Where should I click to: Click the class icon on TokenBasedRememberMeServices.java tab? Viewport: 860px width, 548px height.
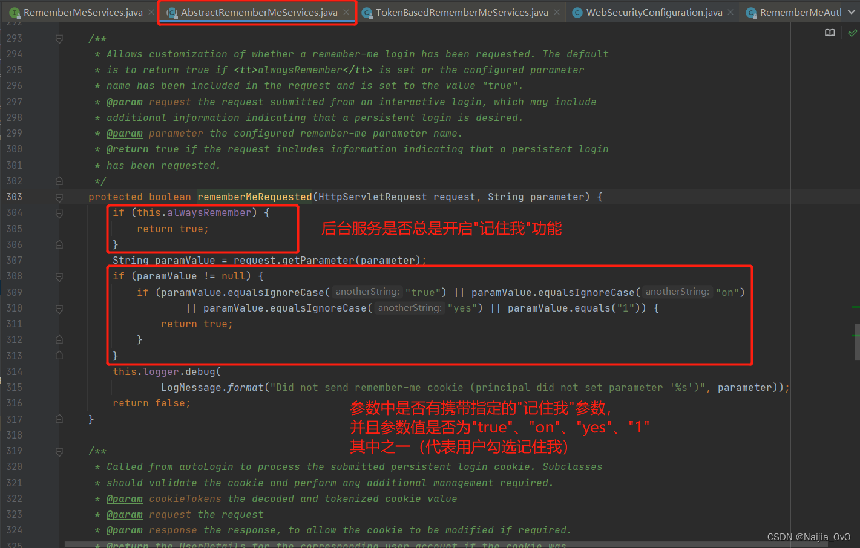pyautogui.click(x=367, y=13)
